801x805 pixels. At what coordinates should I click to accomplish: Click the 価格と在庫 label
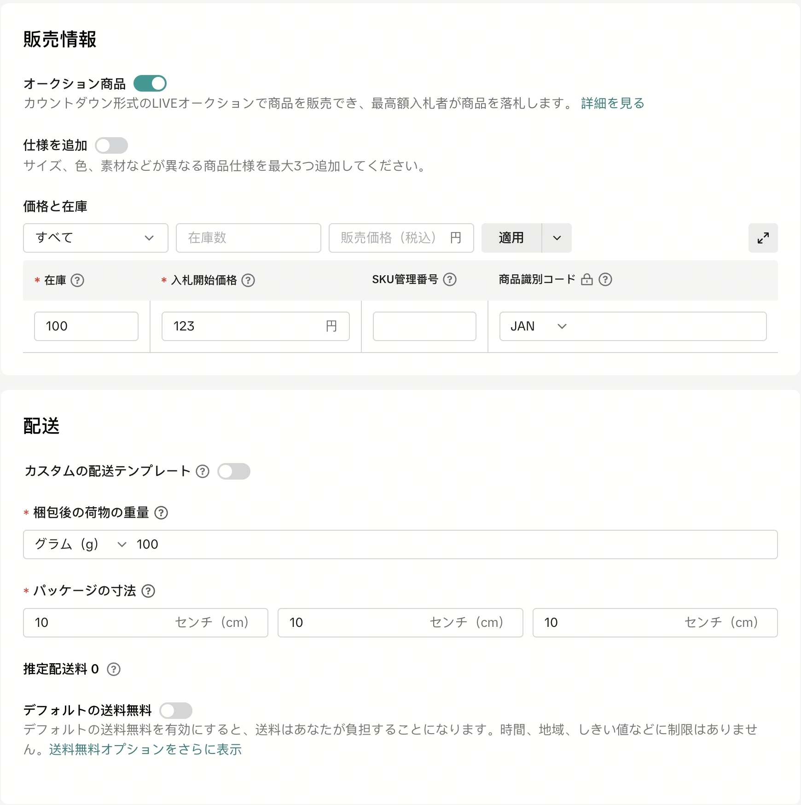coord(55,206)
